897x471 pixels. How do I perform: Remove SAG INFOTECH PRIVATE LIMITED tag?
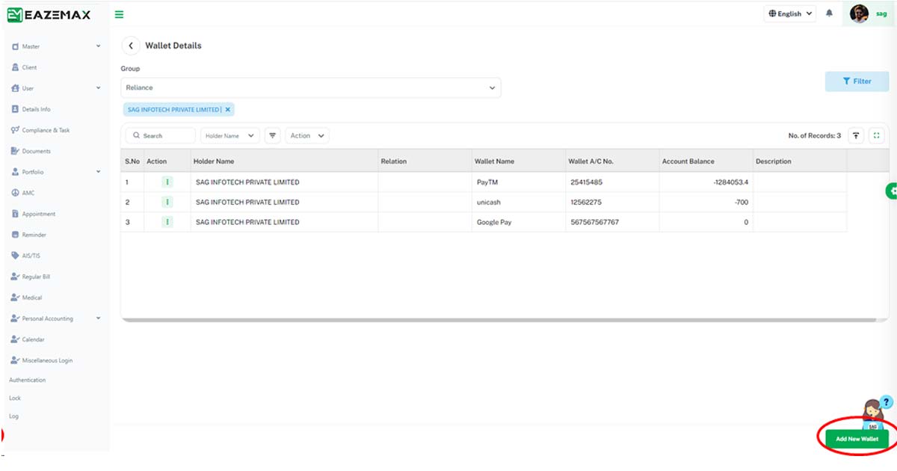[x=228, y=109]
